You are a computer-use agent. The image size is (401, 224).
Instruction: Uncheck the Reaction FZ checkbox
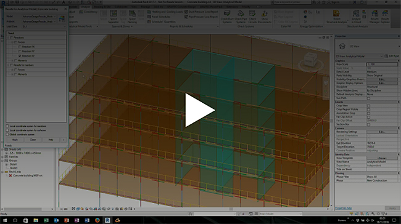tap(20, 56)
